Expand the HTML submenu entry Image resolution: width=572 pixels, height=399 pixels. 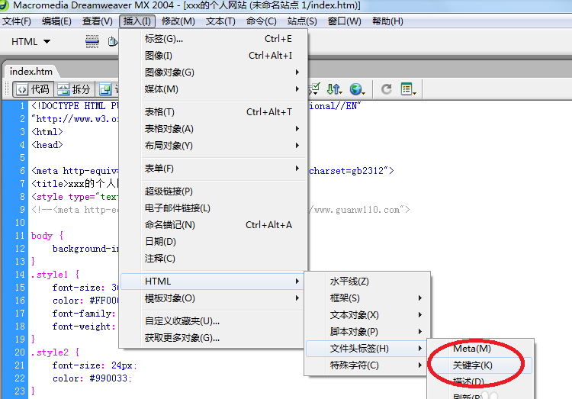(212, 282)
